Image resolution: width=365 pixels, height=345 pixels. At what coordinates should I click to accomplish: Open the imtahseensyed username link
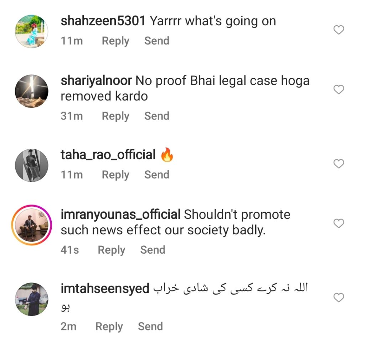pyautogui.click(x=105, y=289)
